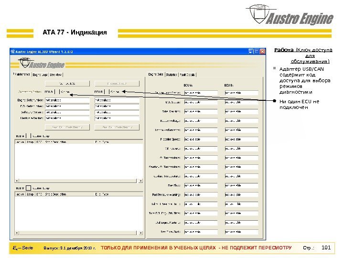Click the ECU A ECU Serial number field
This screenshot has height=258, width=344.
click(67, 106)
